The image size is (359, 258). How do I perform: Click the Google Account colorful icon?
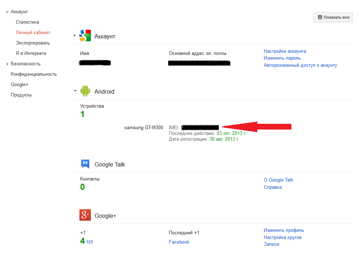[85, 36]
